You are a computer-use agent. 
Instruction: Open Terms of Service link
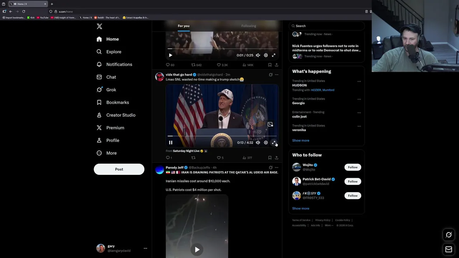[301, 220]
